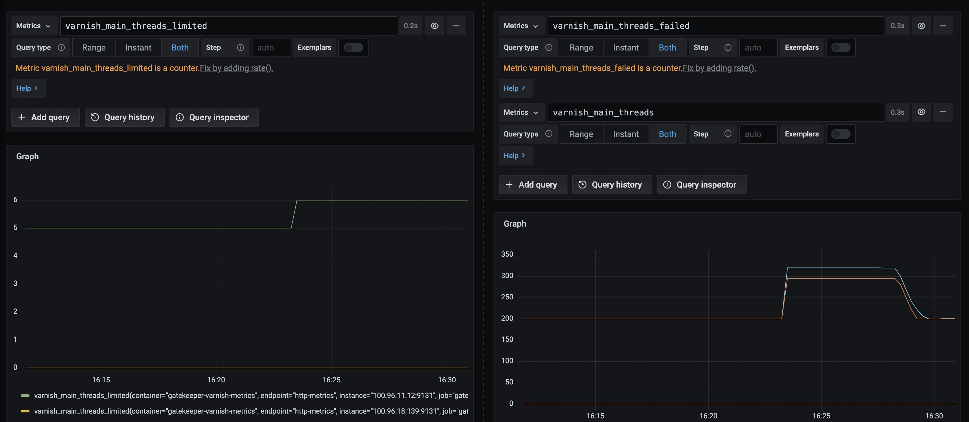Click the Fix by adding rate() link on the left

(x=237, y=68)
